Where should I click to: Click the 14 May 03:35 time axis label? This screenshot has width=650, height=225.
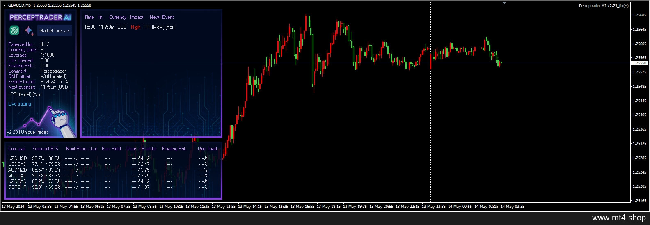[513, 207]
